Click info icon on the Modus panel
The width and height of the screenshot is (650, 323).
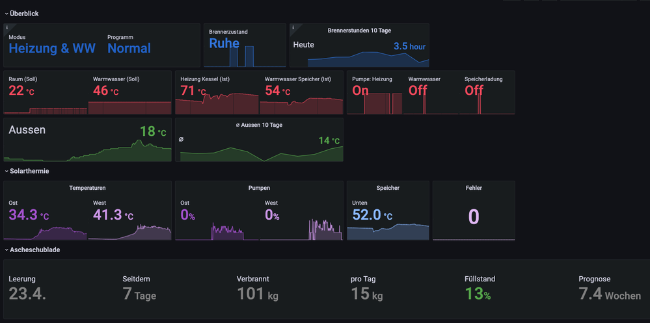point(7,28)
